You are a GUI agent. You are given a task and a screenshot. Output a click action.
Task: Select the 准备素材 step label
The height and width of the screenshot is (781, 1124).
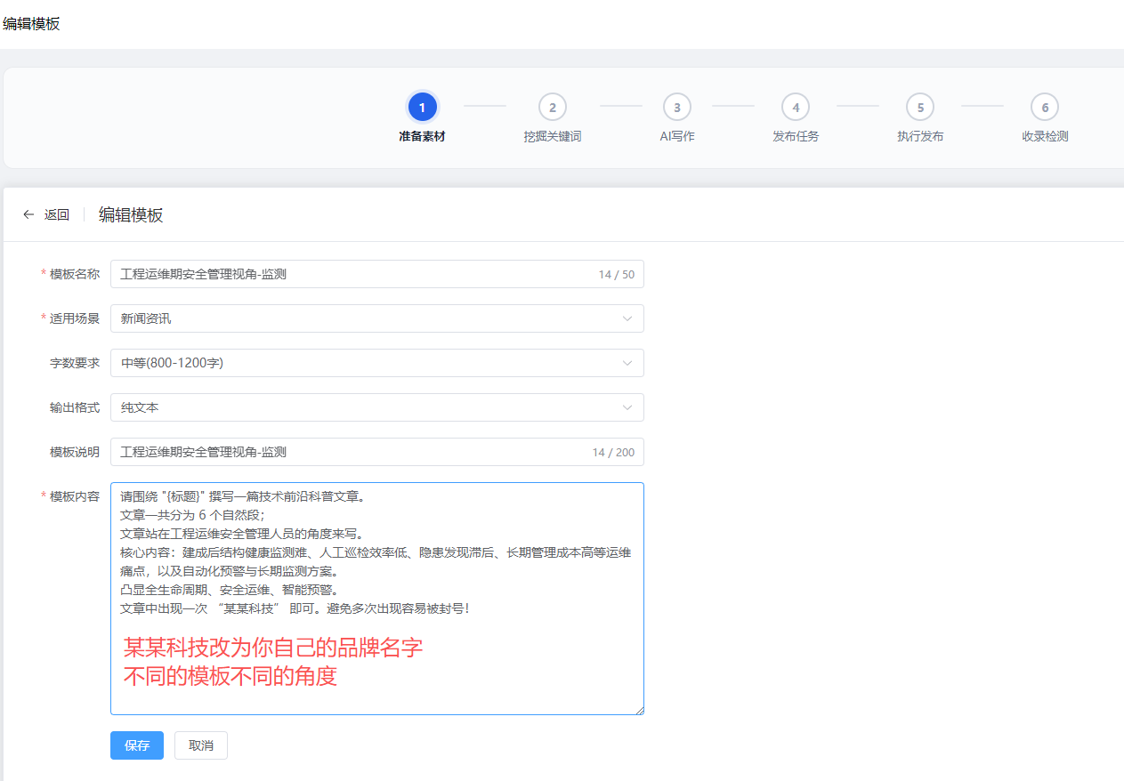click(x=422, y=136)
